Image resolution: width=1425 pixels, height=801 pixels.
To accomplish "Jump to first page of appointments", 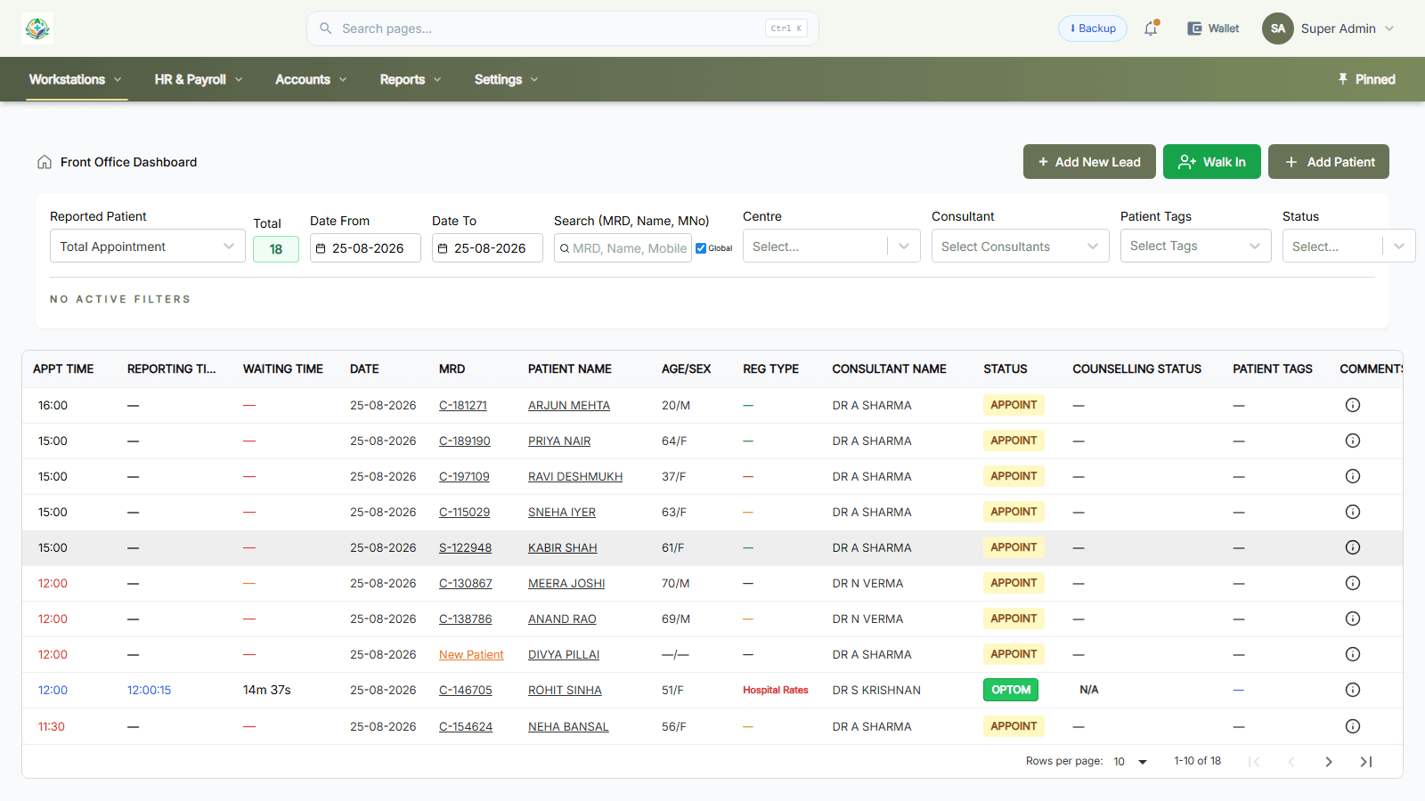I will pyautogui.click(x=1254, y=762).
